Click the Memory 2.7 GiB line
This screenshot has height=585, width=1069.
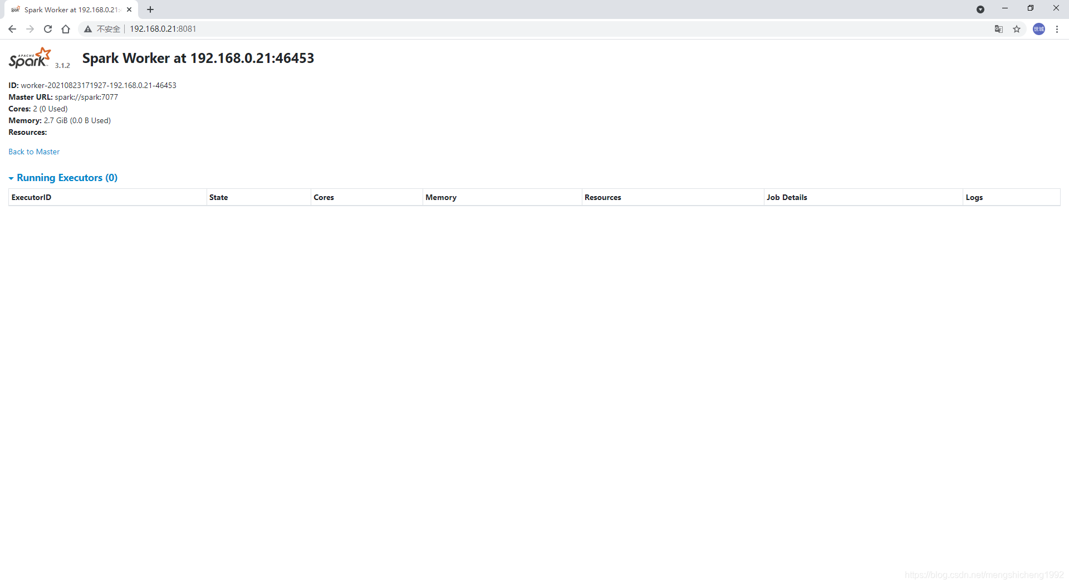point(60,120)
